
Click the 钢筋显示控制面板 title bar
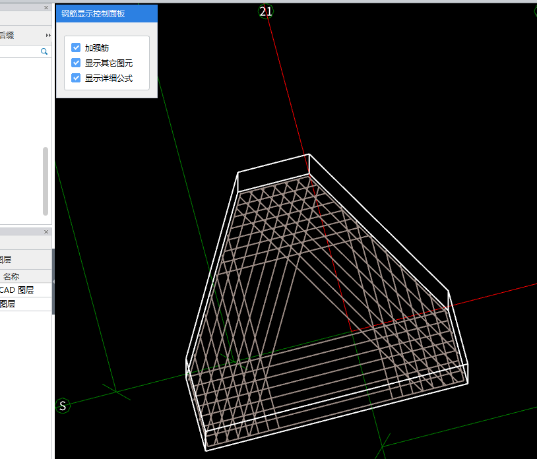(106, 13)
